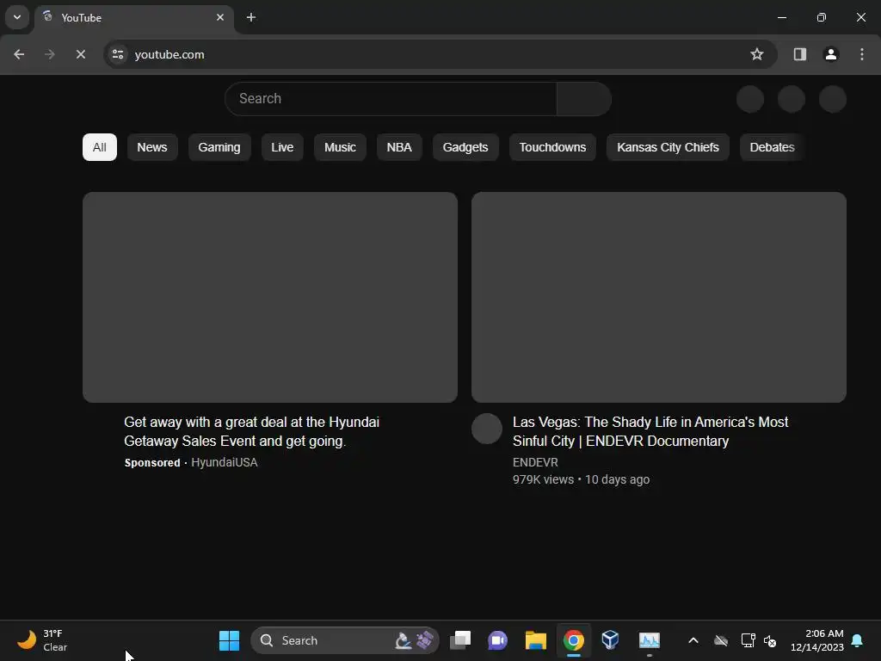Screen dimensions: 881x661
Task: Close the YouTube tab
Action: tap(220, 17)
